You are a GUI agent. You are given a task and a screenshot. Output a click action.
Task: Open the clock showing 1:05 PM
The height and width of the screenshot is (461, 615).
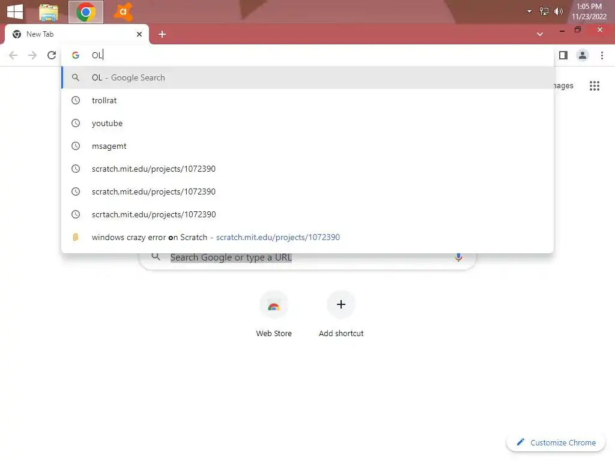tap(589, 11)
